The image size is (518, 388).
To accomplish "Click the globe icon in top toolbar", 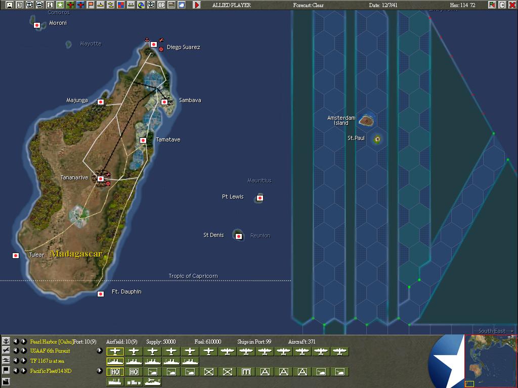I will (141, 5).
